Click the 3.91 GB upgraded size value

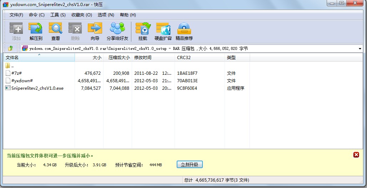point(100,165)
